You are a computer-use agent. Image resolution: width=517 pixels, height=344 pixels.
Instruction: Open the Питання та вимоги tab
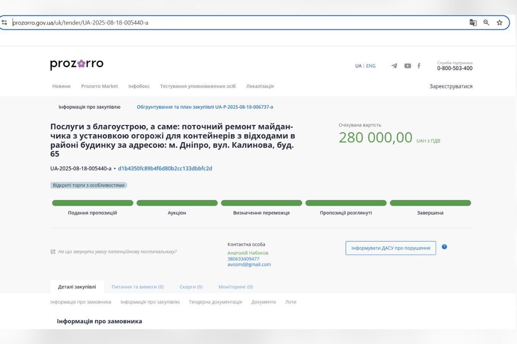point(137,286)
